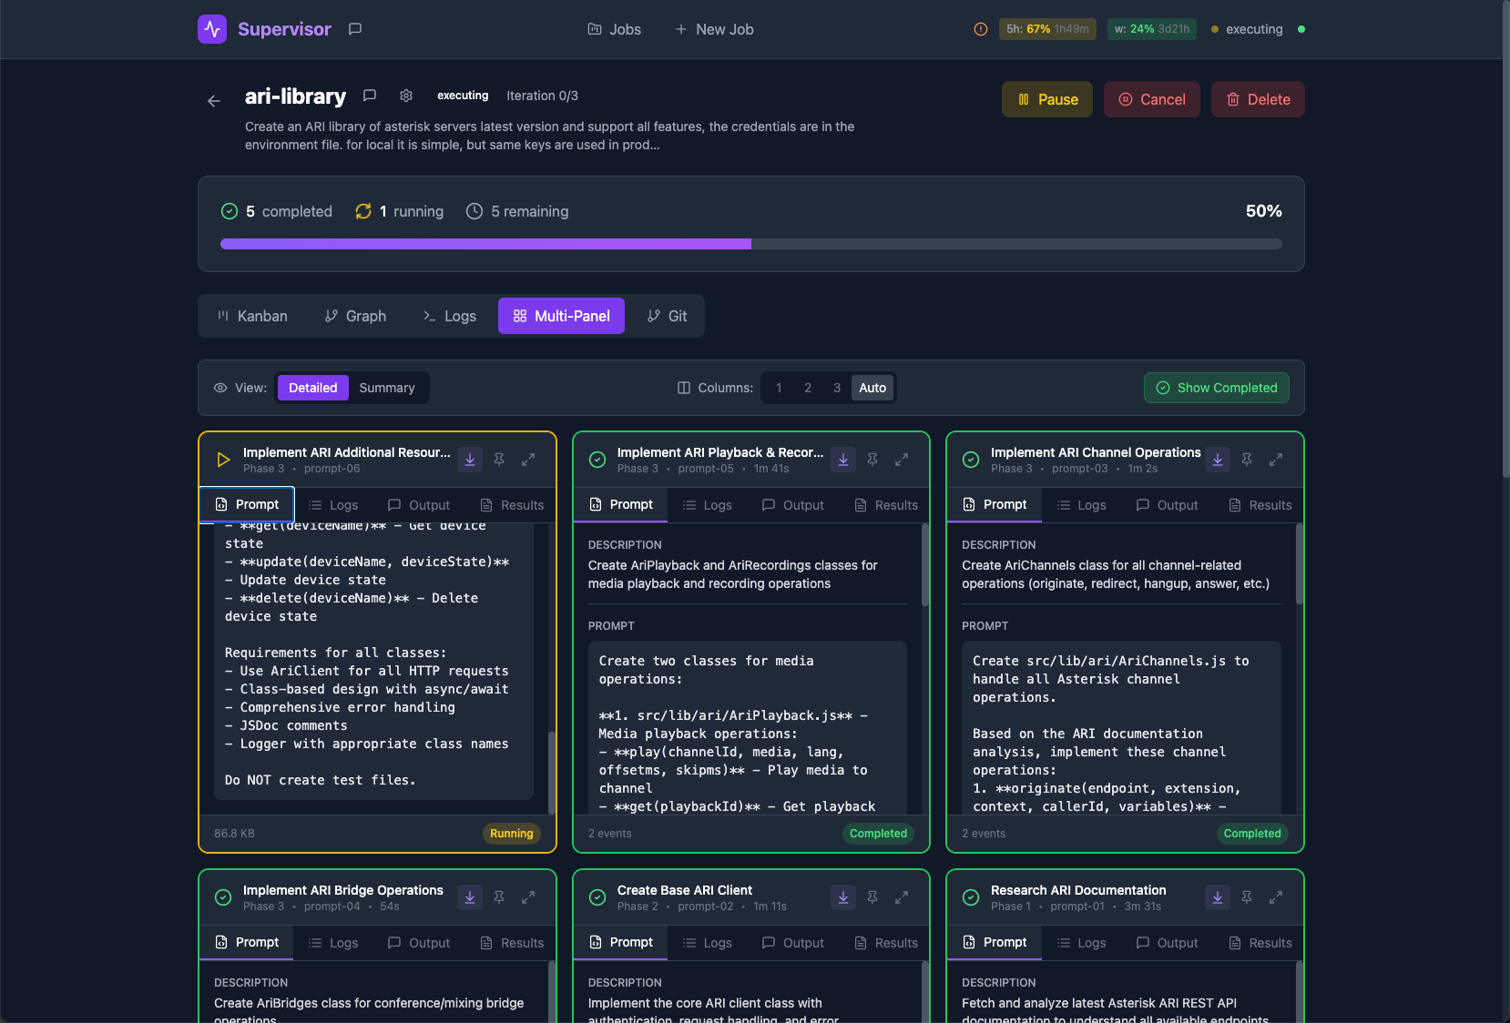Switch view to Summary mode
This screenshot has height=1023, width=1510.
(386, 388)
